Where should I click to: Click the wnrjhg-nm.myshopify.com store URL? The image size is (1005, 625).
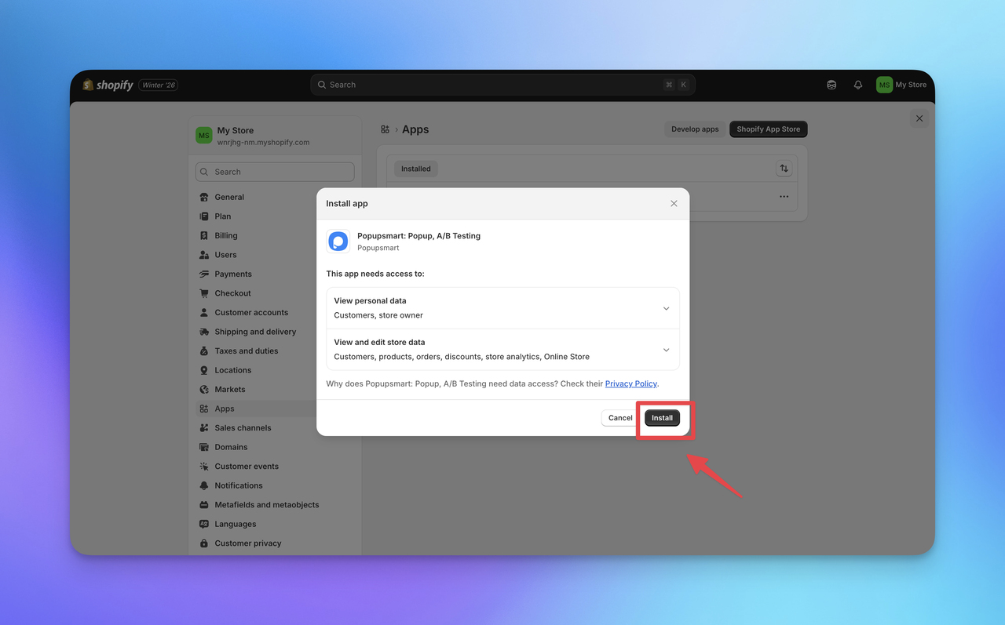263,143
